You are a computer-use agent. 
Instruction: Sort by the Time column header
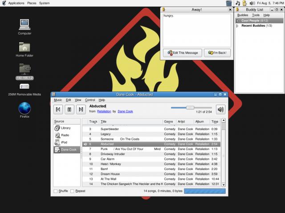click(215, 122)
